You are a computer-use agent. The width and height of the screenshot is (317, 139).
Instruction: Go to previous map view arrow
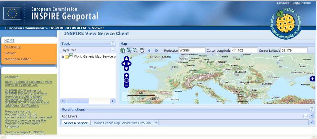149,50
